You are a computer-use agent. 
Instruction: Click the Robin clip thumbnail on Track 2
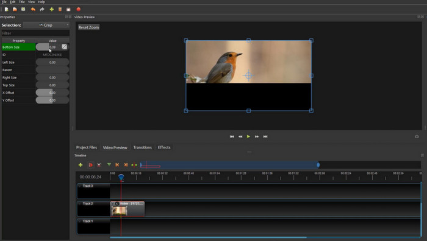click(x=120, y=211)
